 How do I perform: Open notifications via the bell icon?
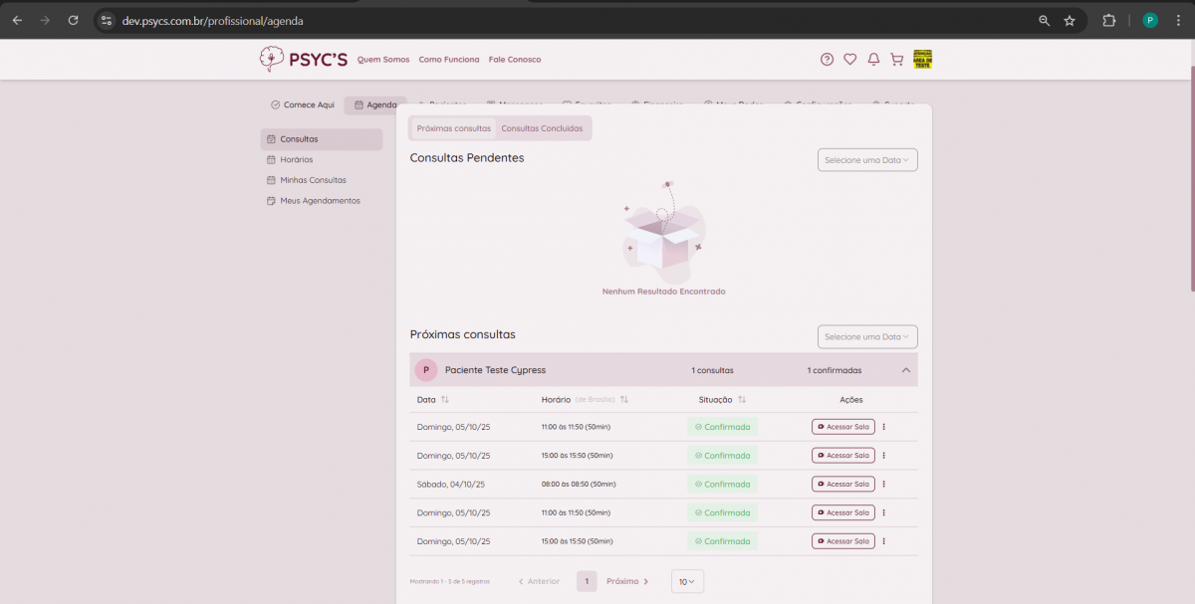[x=873, y=60]
